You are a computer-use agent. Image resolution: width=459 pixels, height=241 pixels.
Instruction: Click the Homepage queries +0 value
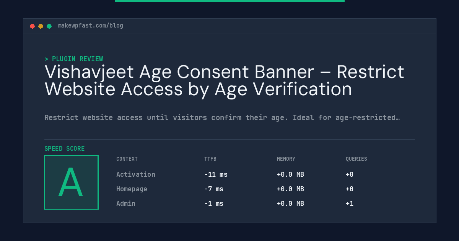[350, 189]
